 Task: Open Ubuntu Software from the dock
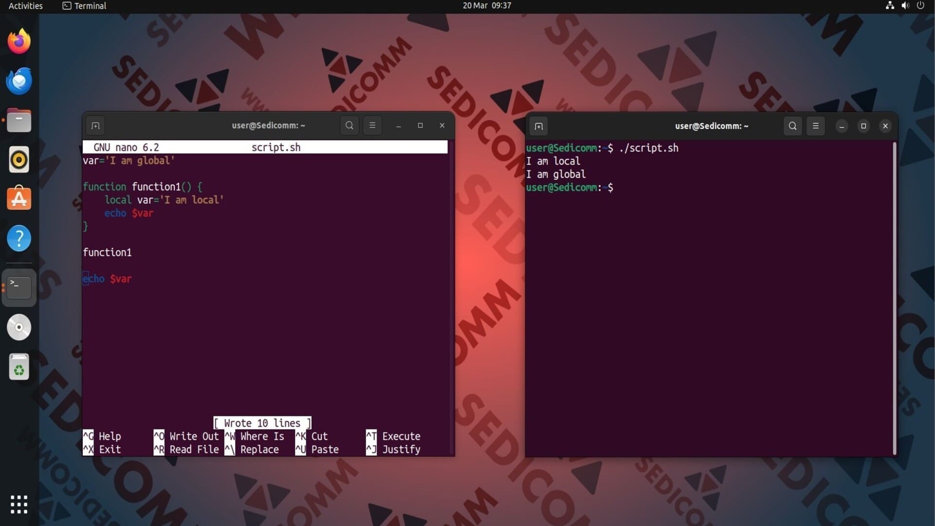tap(19, 199)
